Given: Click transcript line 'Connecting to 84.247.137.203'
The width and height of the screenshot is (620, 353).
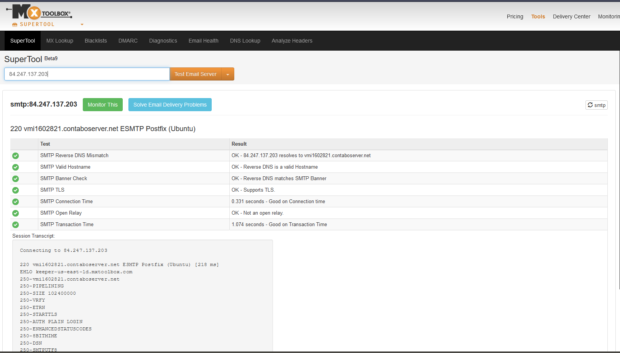Looking at the screenshot, I should pyautogui.click(x=64, y=251).
